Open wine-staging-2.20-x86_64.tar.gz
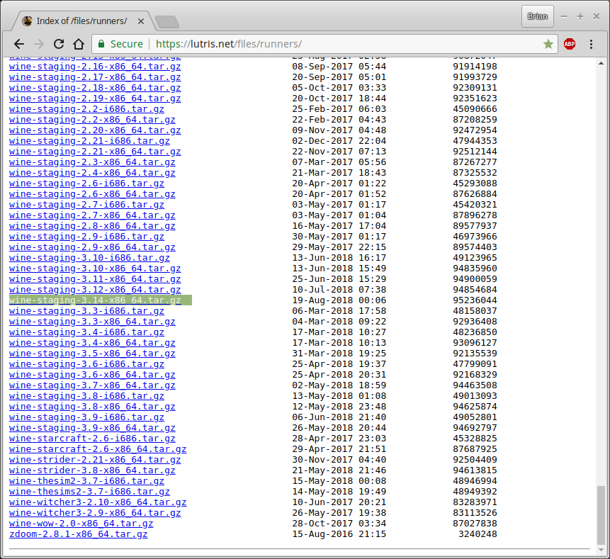The width and height of the screenshot is (610, 559). point(95,130)
